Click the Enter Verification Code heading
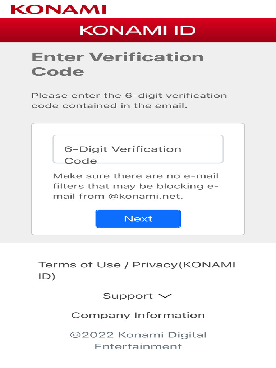 tap(118, 64)
